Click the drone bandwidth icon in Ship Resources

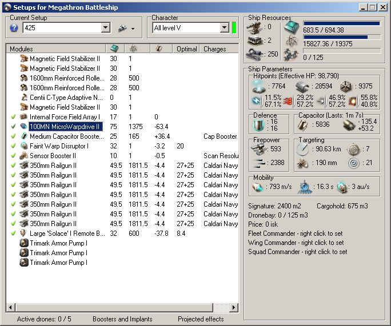pyautogui.click(x=291, y=55)
